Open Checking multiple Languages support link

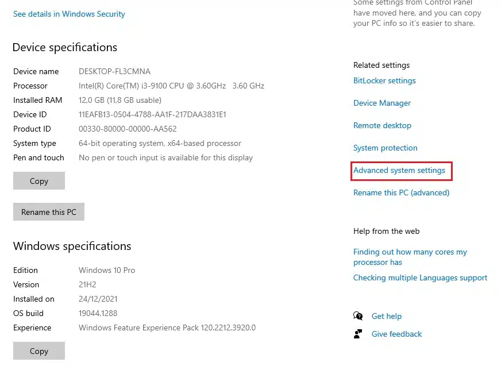pyautogui.click(x=420, y=278)
